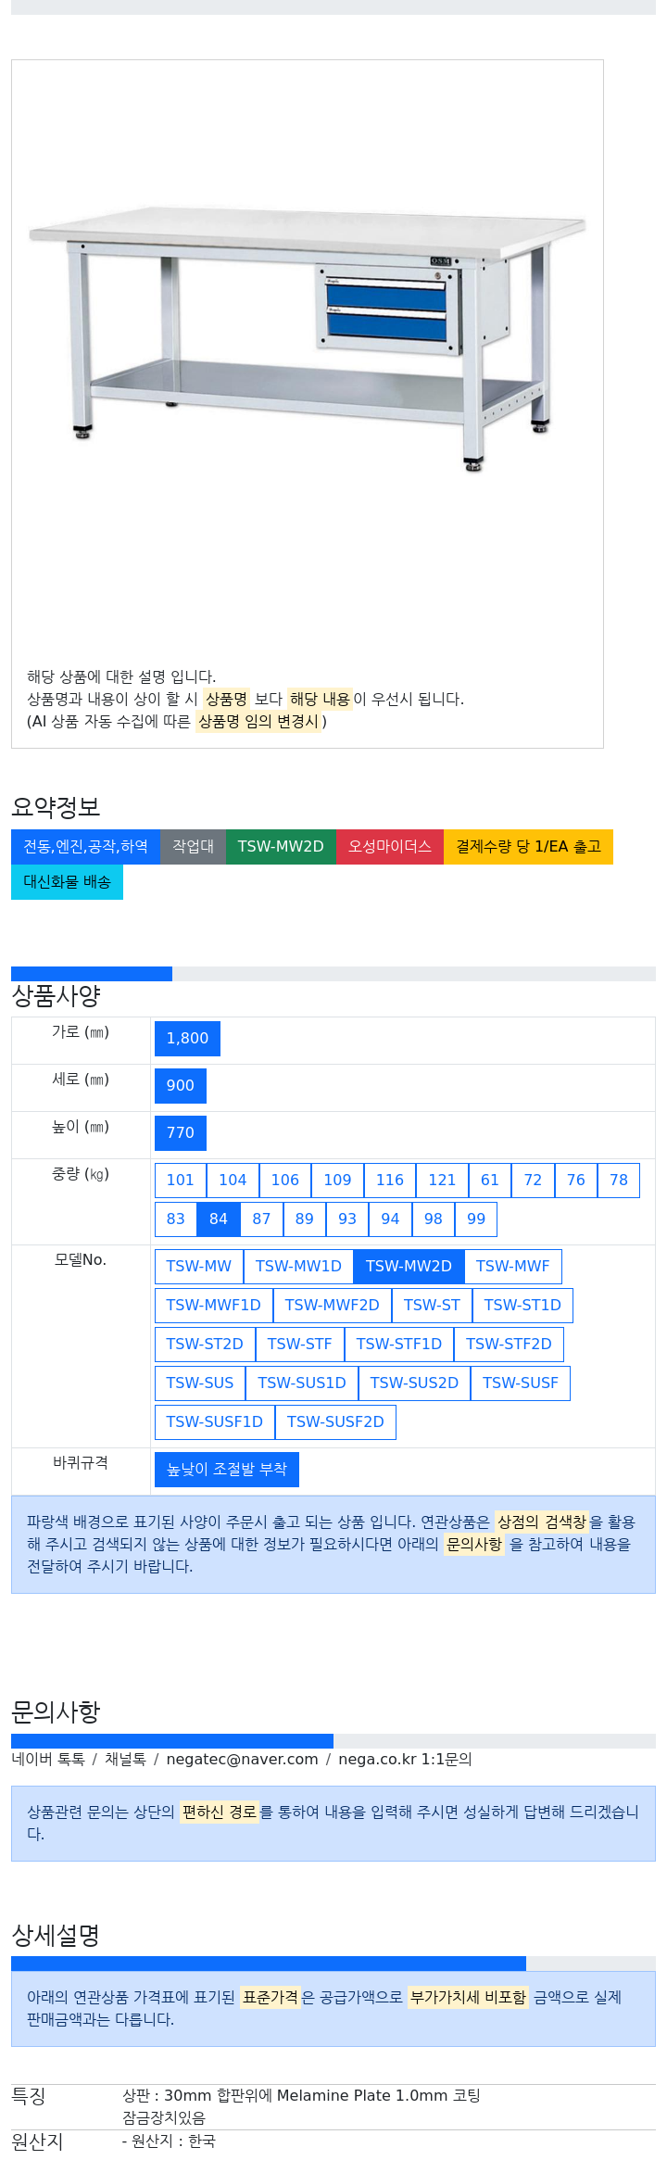Open model TSW-STF1D
The height and width of the screenshot is (2160, 667).
click(x=398, y=1345)
